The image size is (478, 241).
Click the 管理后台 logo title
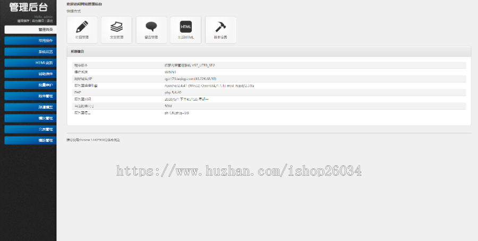pos(28,7)
